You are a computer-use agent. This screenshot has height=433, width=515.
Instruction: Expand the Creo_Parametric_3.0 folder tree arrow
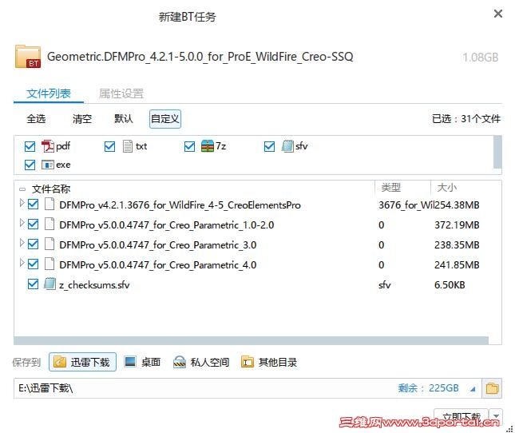22,243
